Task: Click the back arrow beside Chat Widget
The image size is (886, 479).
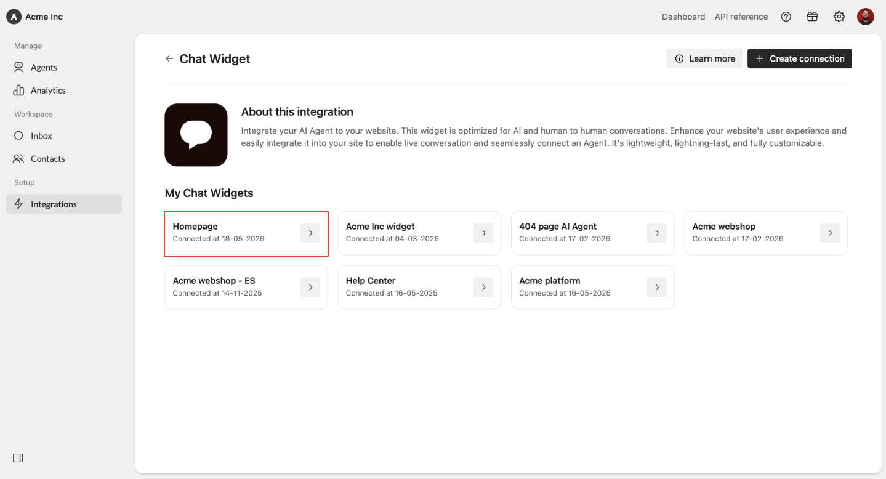Action: pyautogui.click(x=169, y=59)
